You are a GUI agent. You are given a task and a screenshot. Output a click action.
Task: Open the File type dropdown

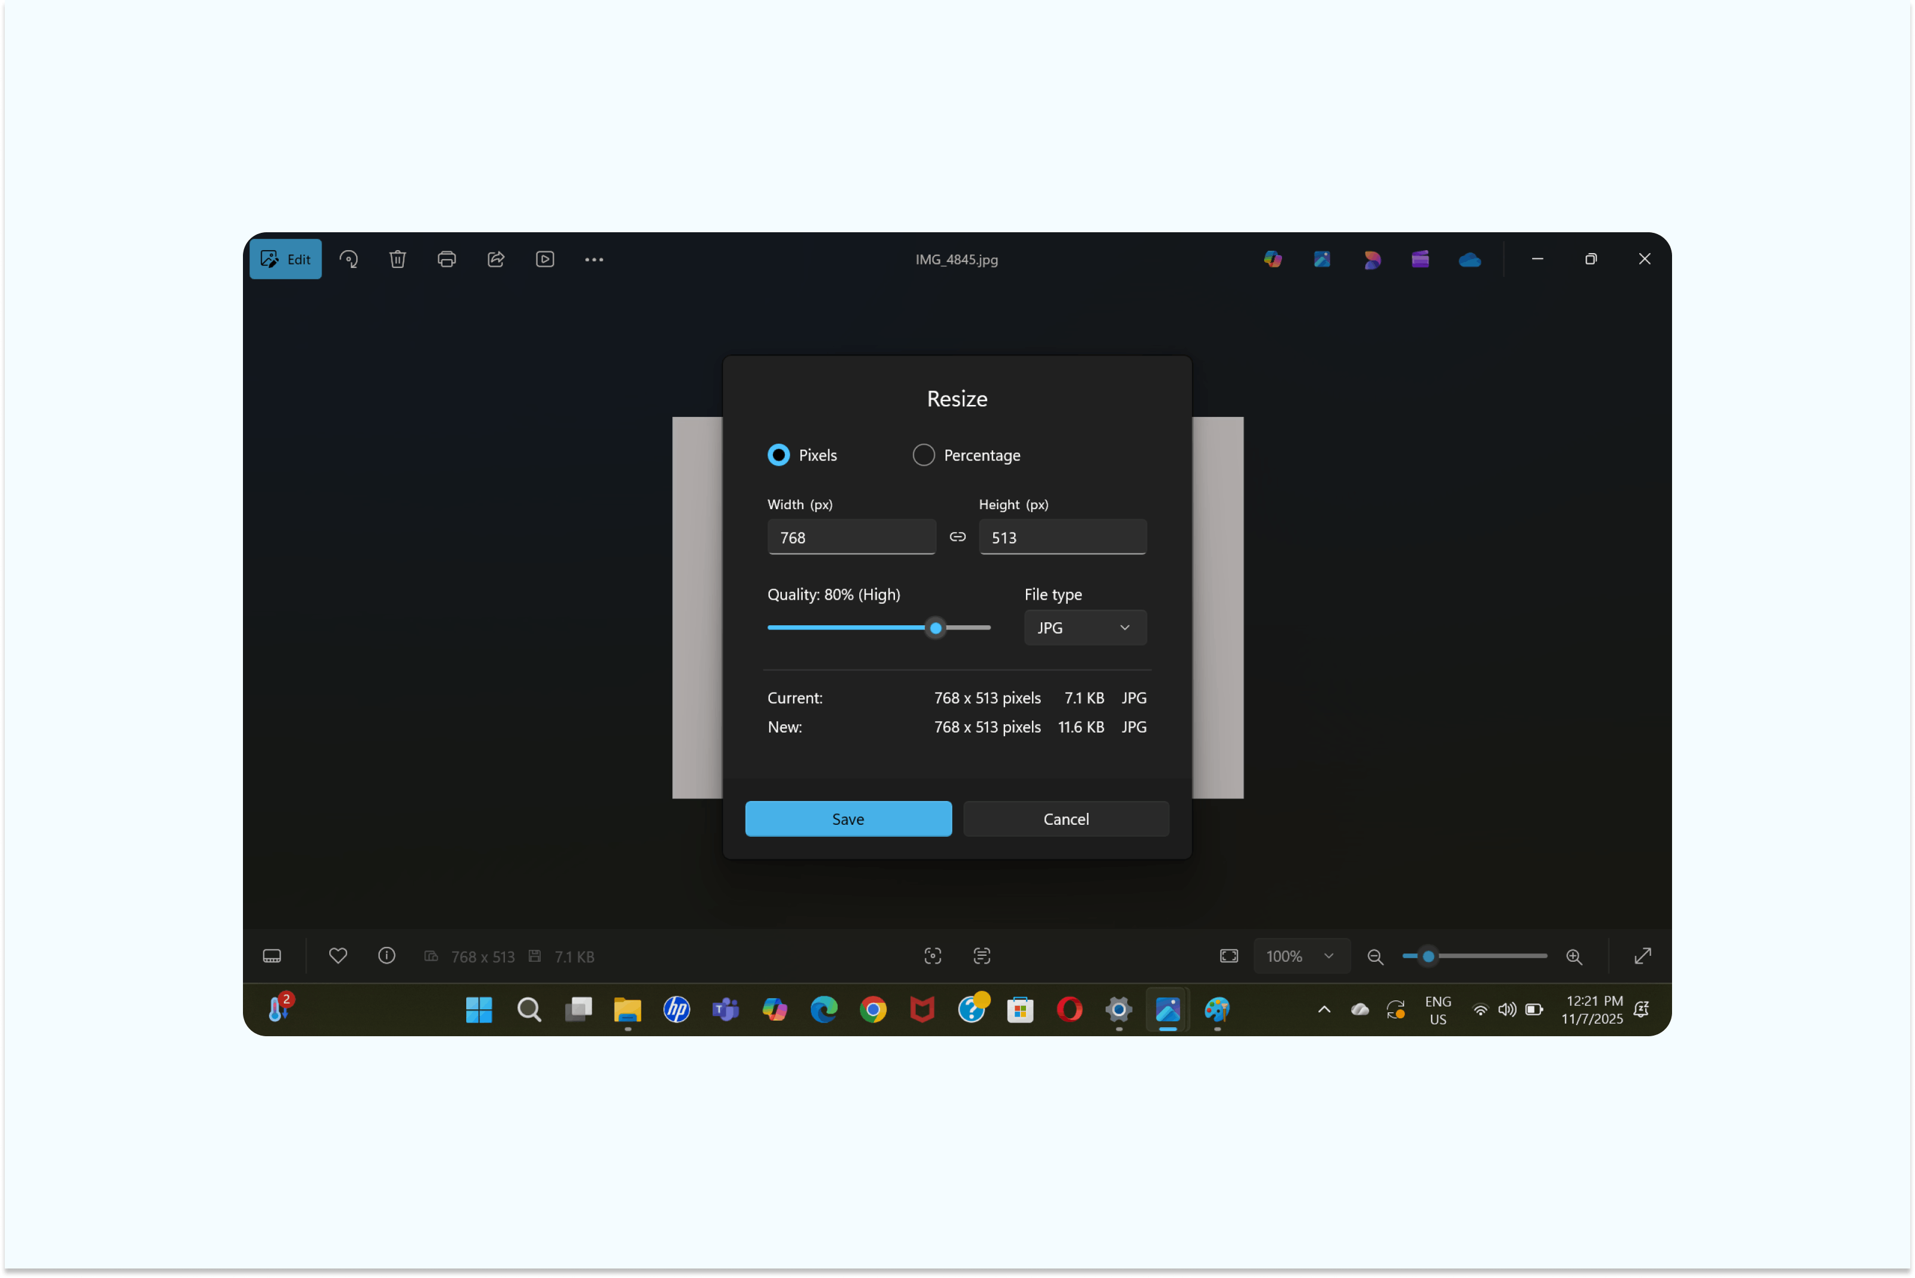click(1084, 628)
